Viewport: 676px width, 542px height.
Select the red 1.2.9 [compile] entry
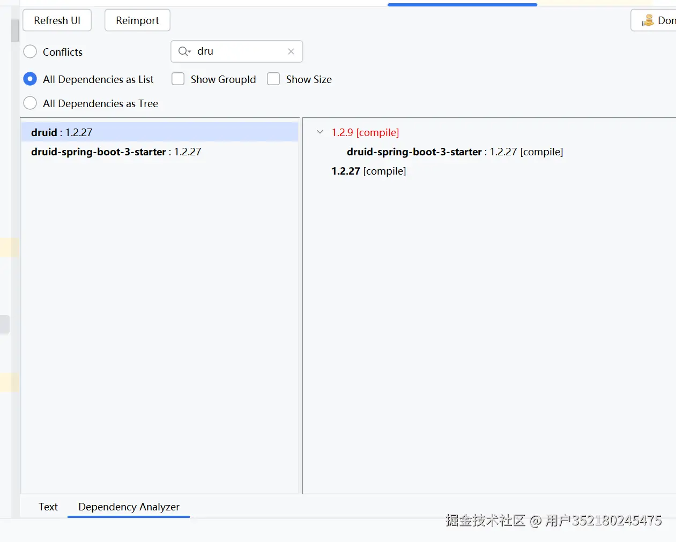[365, 132]
